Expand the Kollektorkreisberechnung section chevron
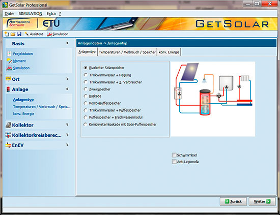The image size is (280, 215). pyautogui.click(x=67, y=135)
